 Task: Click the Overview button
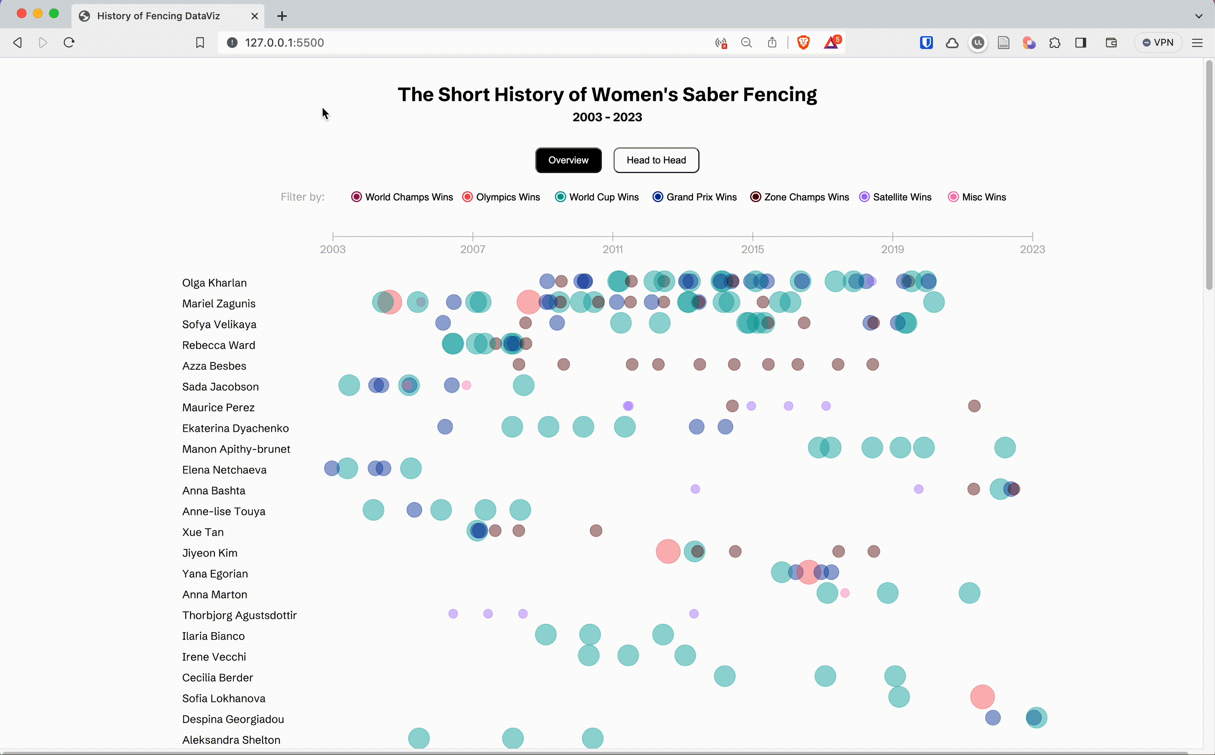[x=568, y=160]
